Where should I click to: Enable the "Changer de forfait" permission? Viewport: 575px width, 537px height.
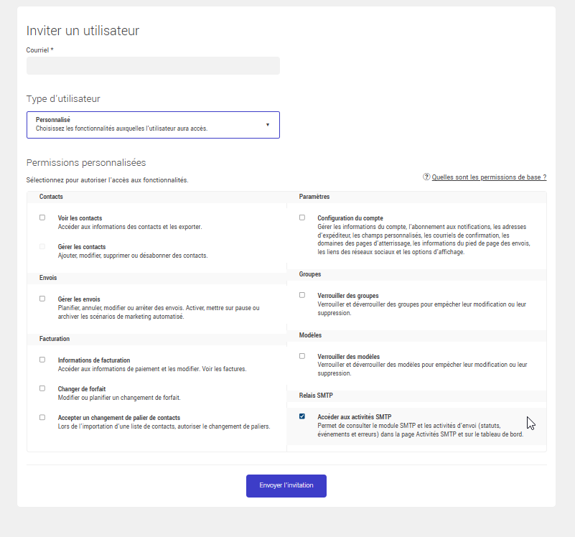pos(42,388)
